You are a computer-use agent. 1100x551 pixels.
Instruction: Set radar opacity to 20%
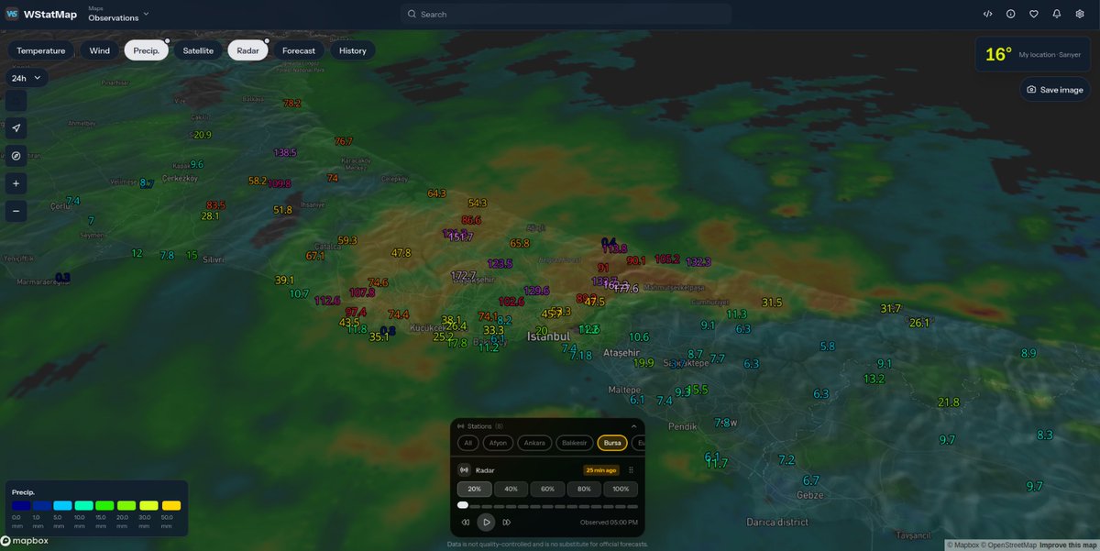474,490
